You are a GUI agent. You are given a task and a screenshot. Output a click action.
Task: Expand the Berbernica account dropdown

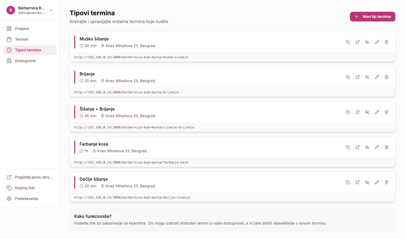pyautogui.click(x=51, y=10)
